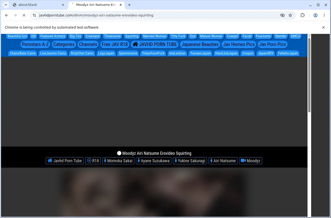Bookmark this page with the star
This screenshot has height=218, width=331.
click(290, 15)
